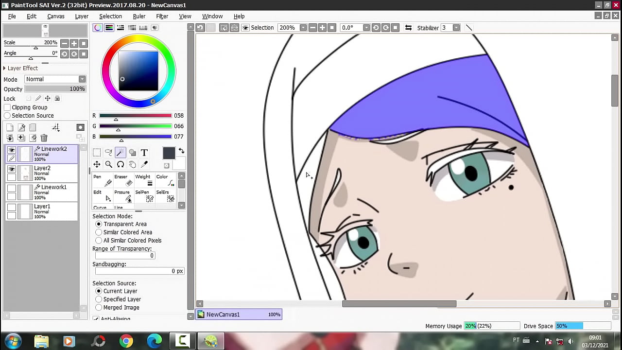The height and width of the screenshot is (350, 622).
Task: Select the Text tool
Action: [144, 153]
